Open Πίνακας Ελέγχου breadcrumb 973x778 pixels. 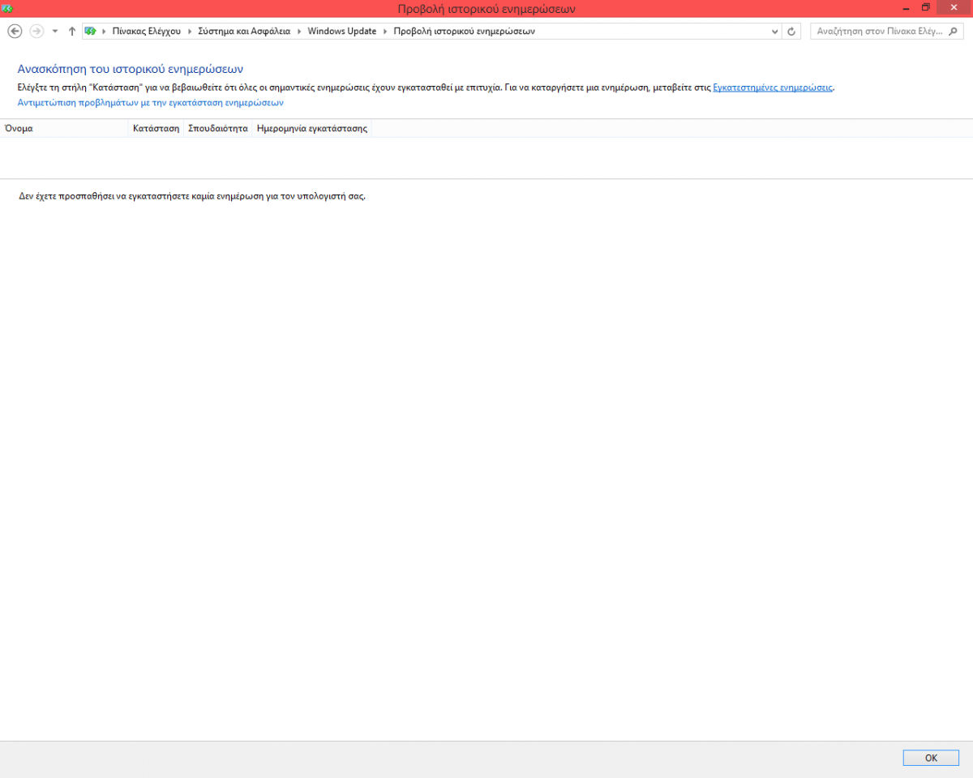click(x=146, y=32)
